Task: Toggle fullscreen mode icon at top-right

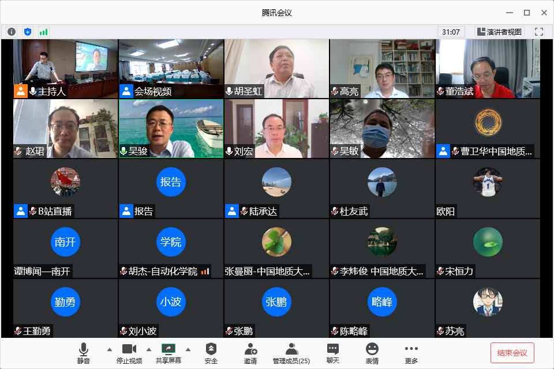Action: pos(539,32)
